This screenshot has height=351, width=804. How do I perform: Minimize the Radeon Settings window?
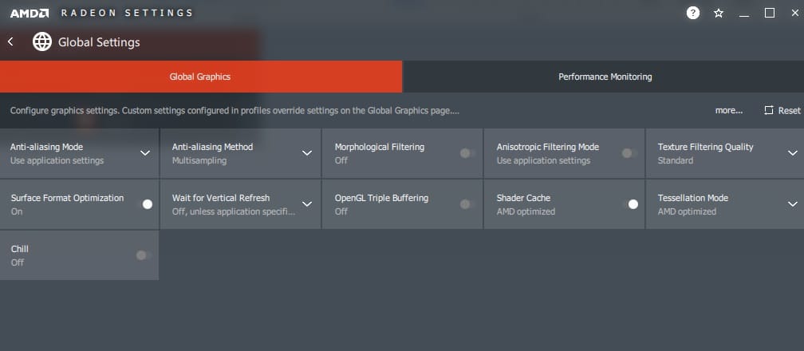click(x=744, y=13)
